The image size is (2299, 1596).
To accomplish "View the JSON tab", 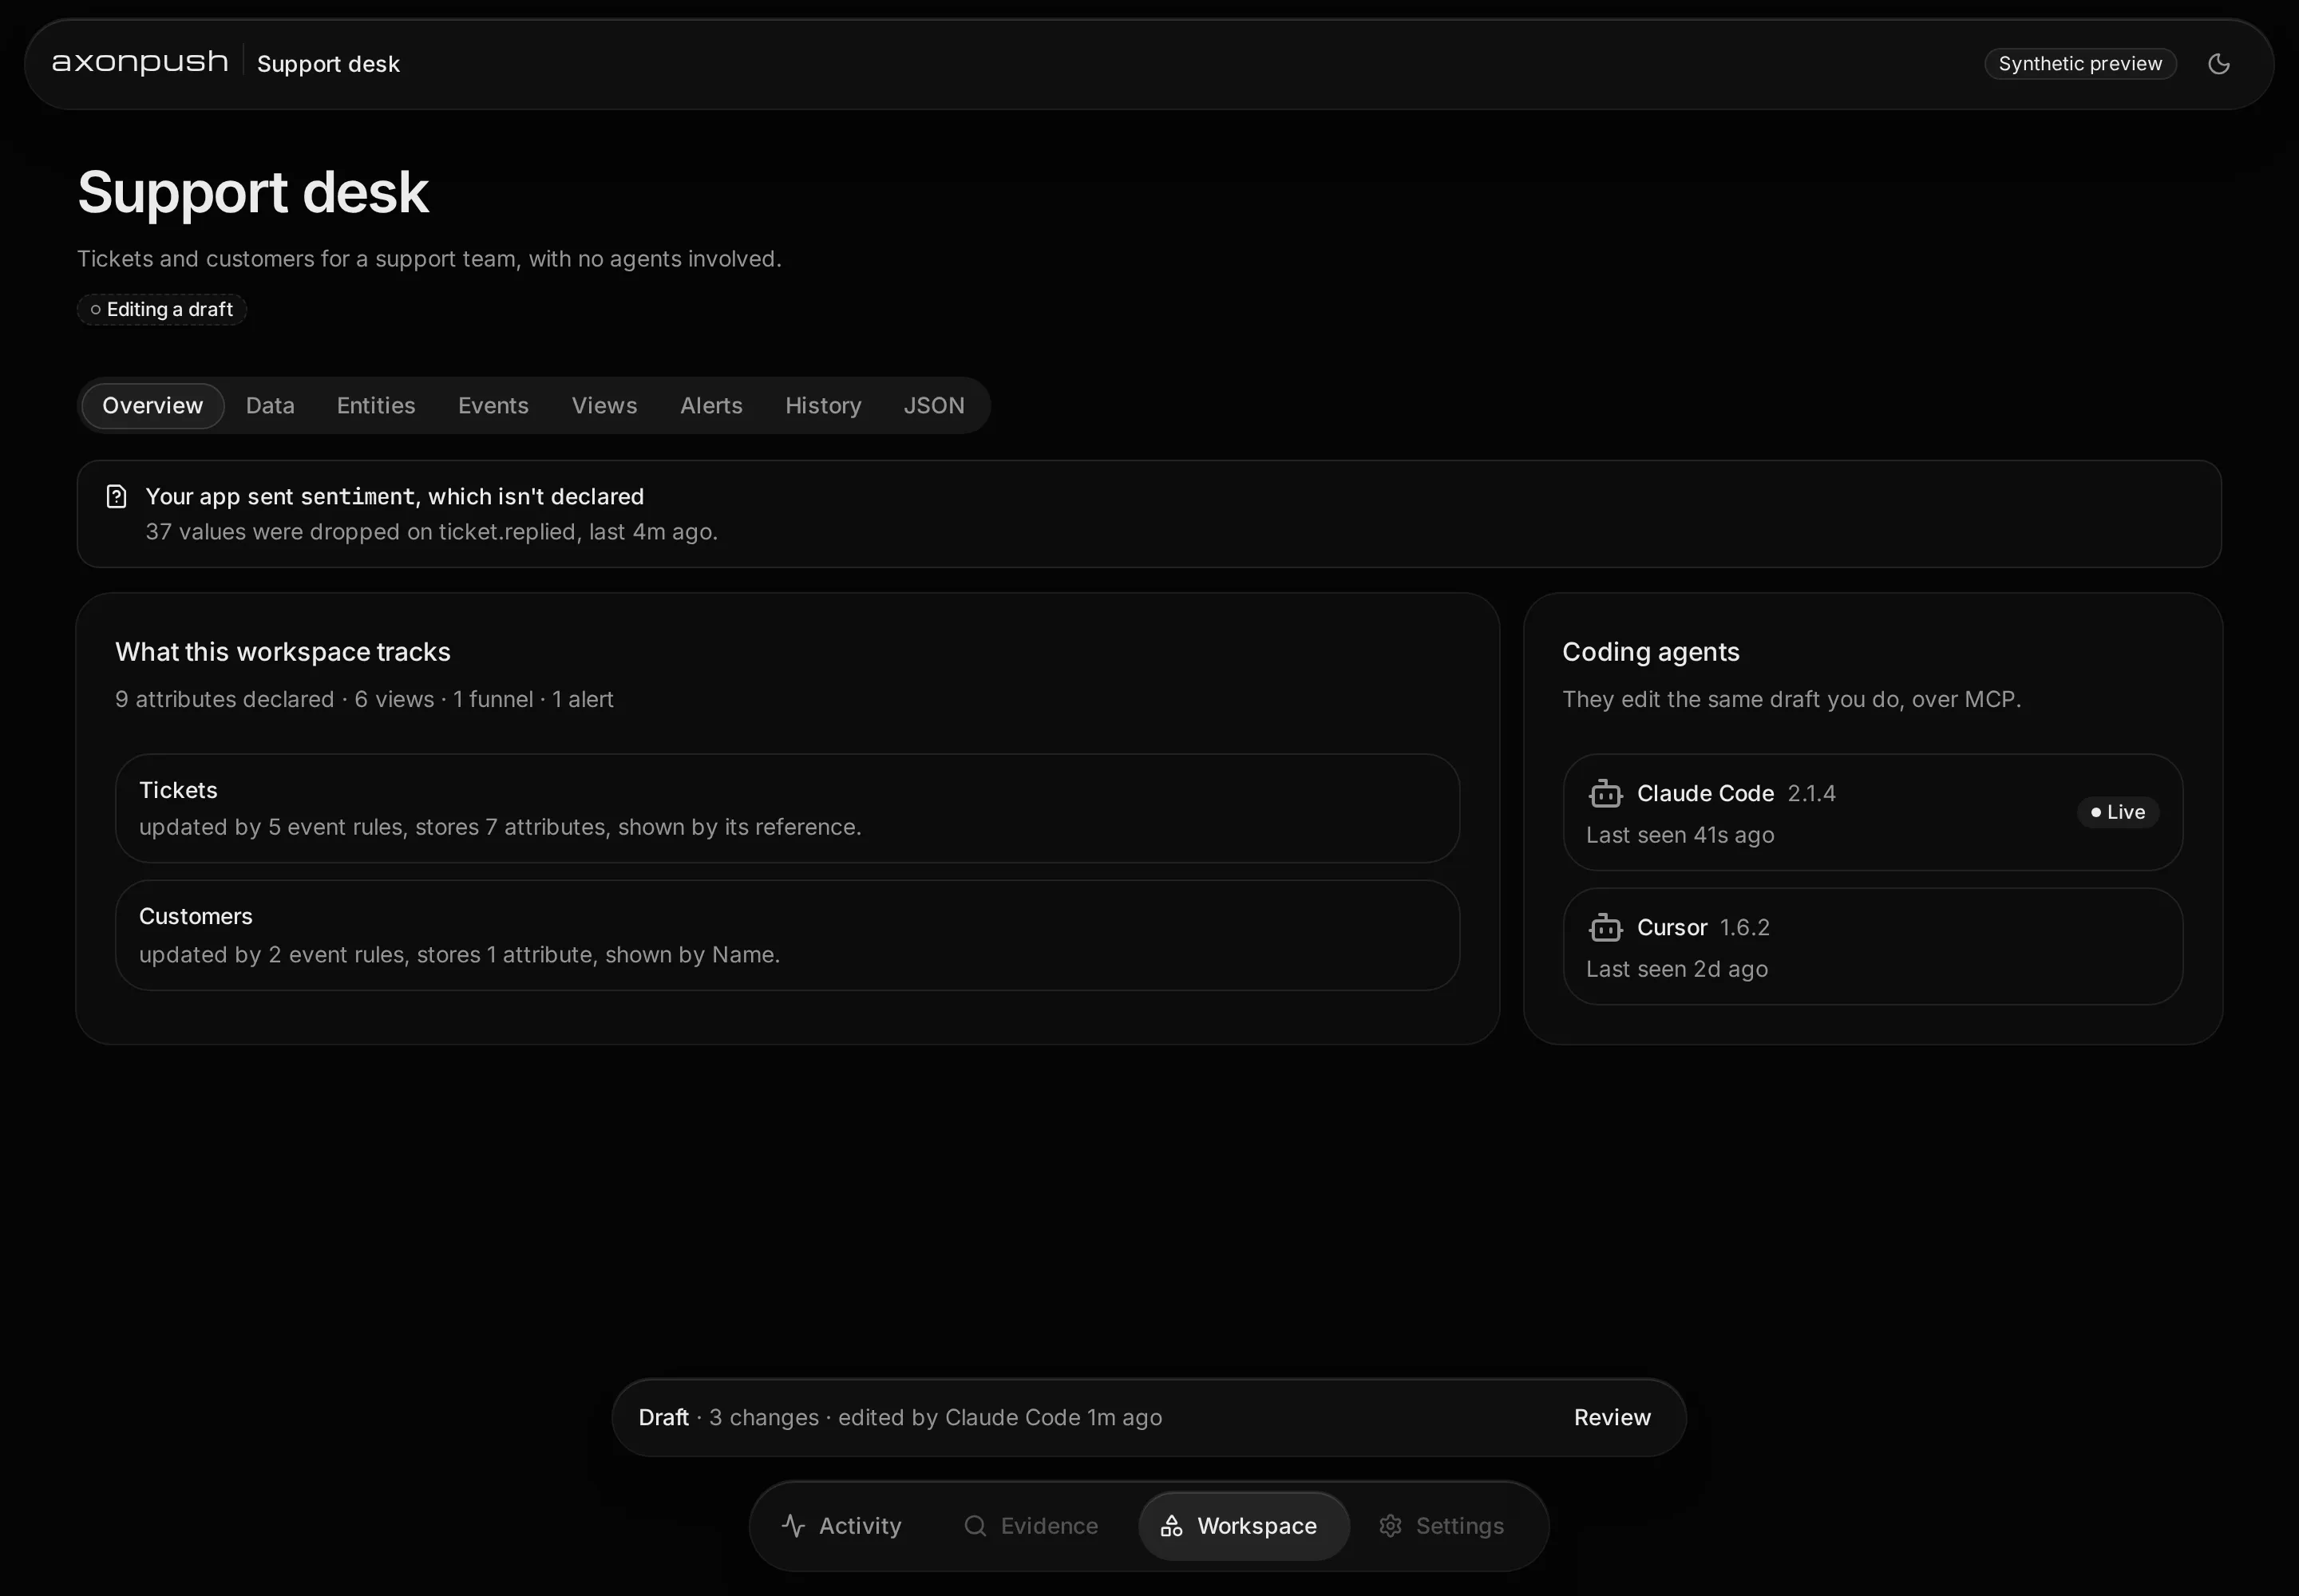I will (x=935, y=405).
